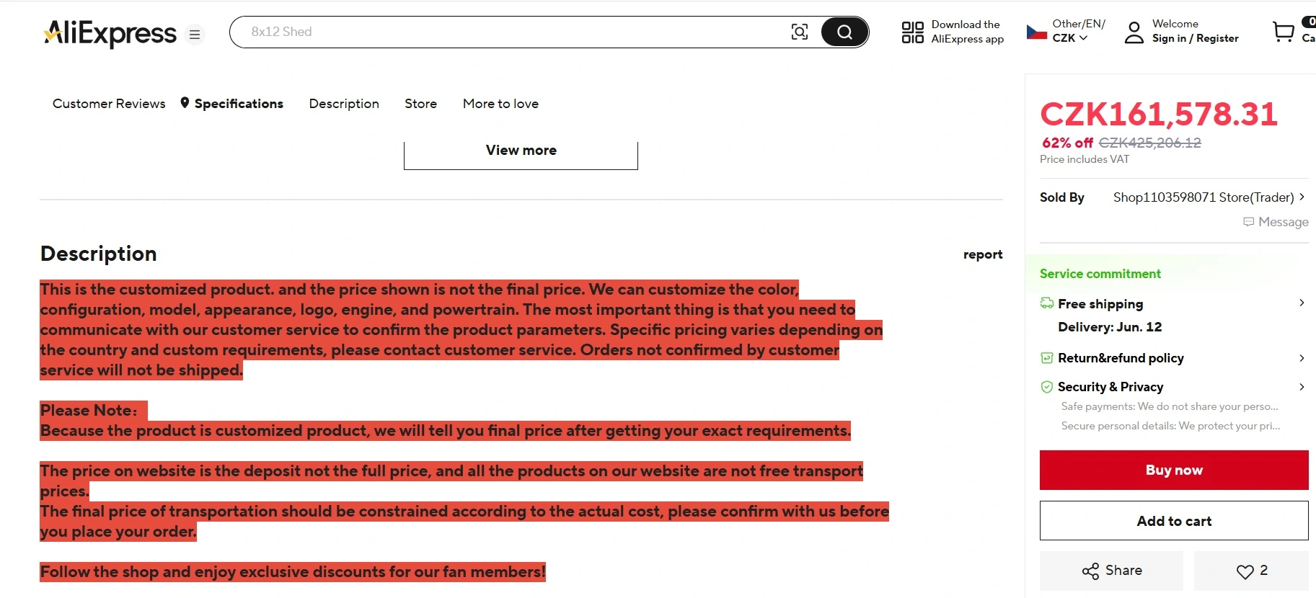The width and height of the screenshot is (1316, 598).
Task: Add item to wishlist with heart icon
Action: pyautogui.click(x=1251, y=571)
